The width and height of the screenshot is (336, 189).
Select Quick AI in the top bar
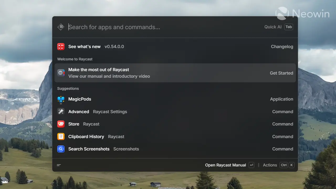point(273,27)
